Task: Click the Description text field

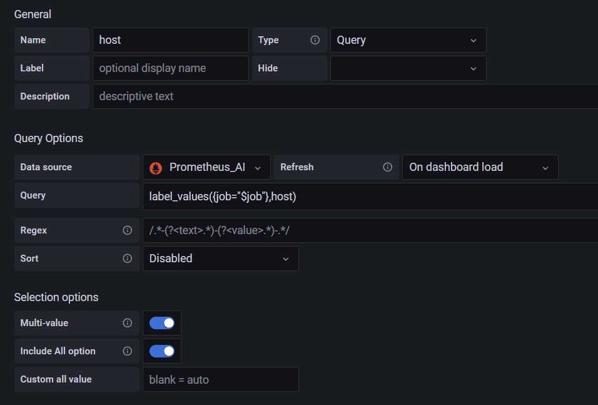Action: click(345, 96)
